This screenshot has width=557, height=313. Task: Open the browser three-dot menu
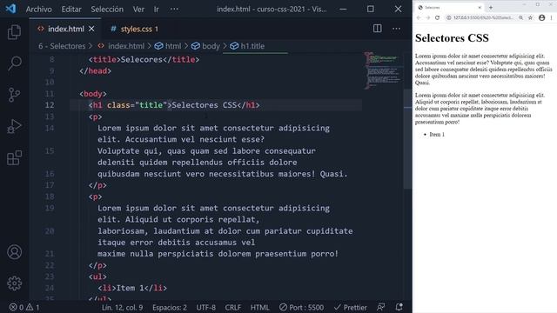pyautogui.click(x=551, y=17)
